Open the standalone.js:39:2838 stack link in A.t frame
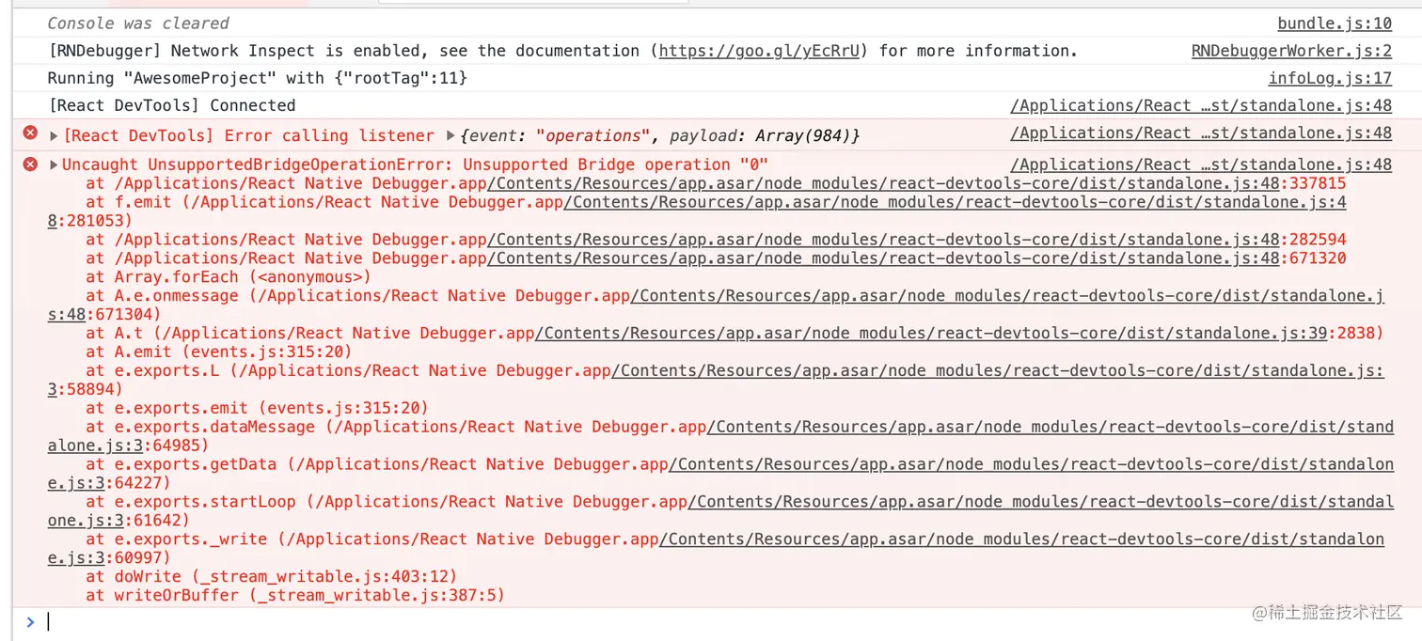The image size is (1422, 641). point(959,333)
